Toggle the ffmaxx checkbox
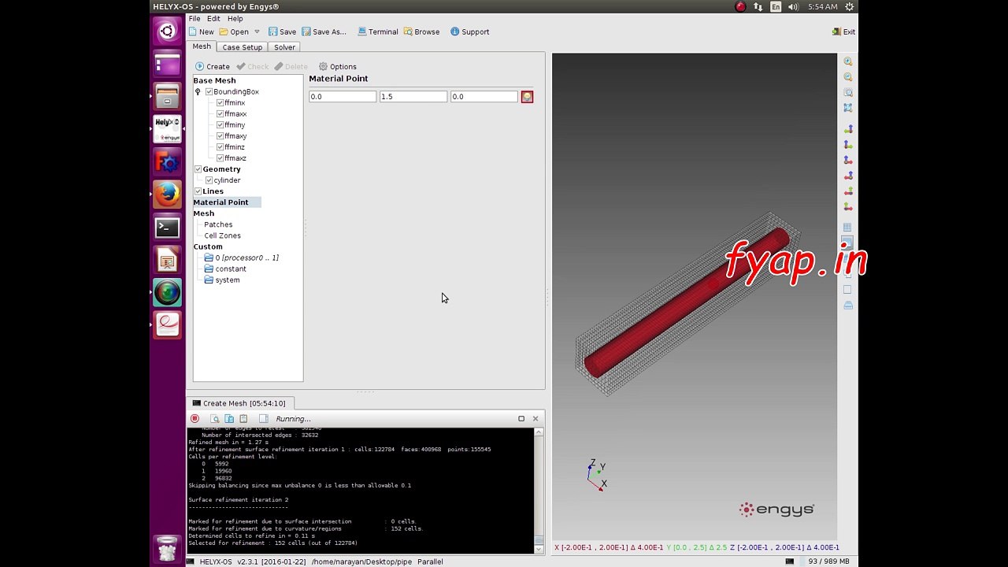 pyautogui.click(x=220, y=114)
